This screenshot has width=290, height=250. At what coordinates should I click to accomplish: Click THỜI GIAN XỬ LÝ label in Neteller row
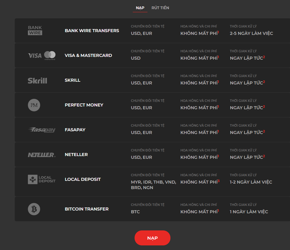tap(243, 150)
